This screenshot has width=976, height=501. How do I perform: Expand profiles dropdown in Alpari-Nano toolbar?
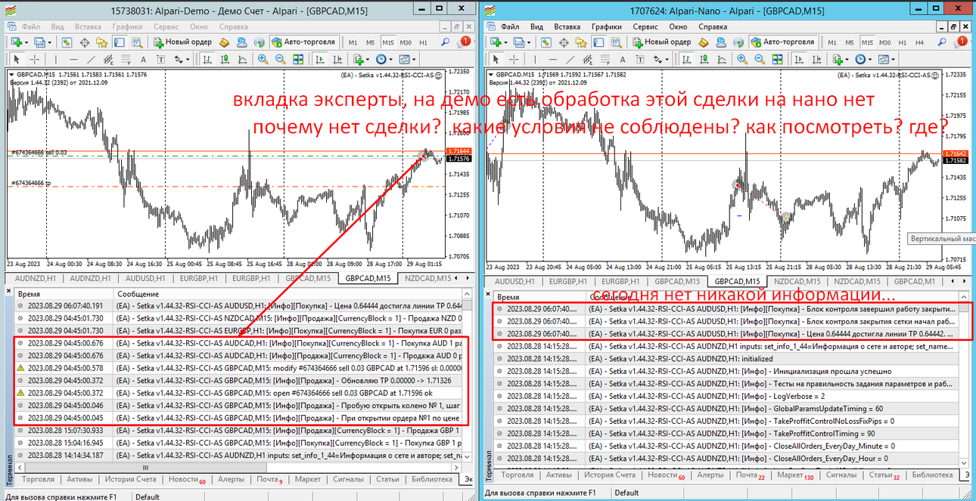point(529,42)
